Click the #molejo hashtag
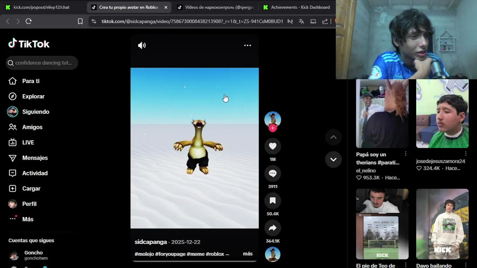The width and height of the screenshot is (477, 268). 144,254
